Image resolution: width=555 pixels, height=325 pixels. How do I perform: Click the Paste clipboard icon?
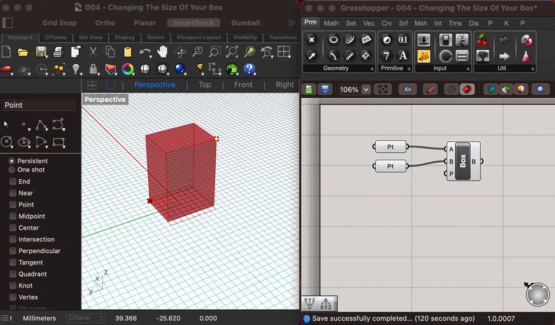pos(127,52)
